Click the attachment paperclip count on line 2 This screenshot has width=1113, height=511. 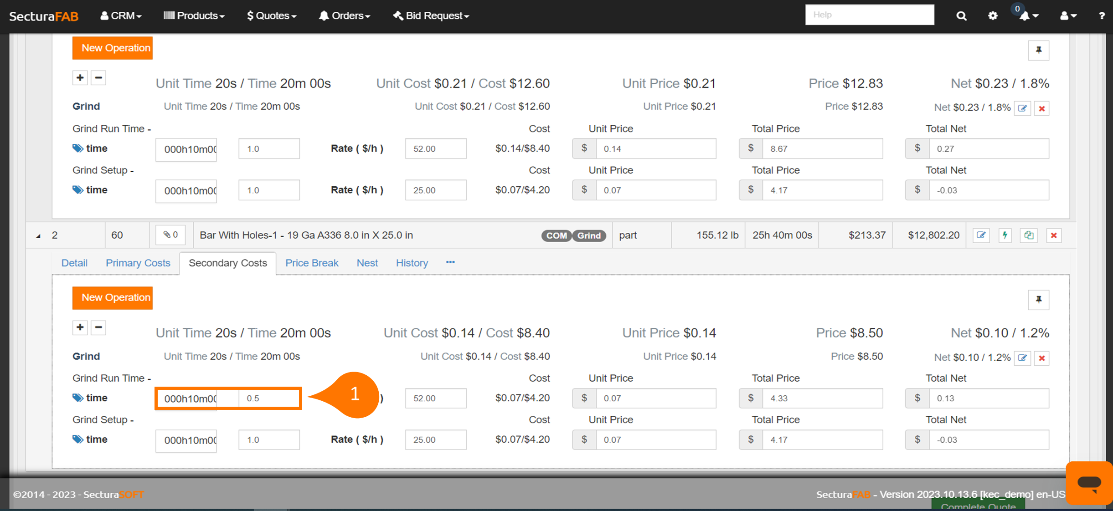pos(171,235)
